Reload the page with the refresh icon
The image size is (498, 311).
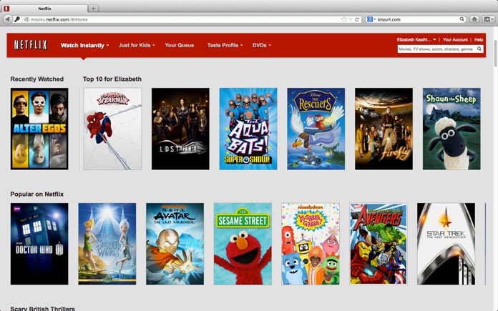357,19
